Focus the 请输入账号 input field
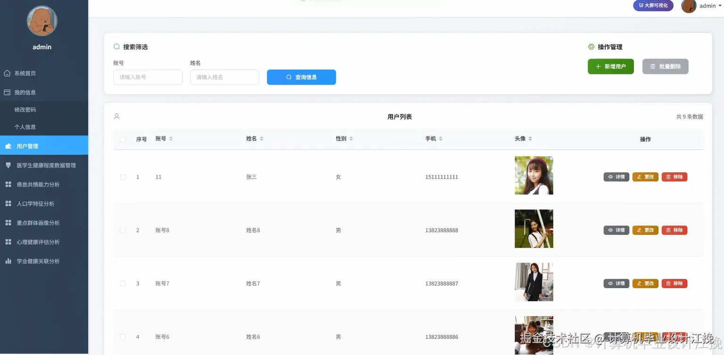 [x=148, y=77]
